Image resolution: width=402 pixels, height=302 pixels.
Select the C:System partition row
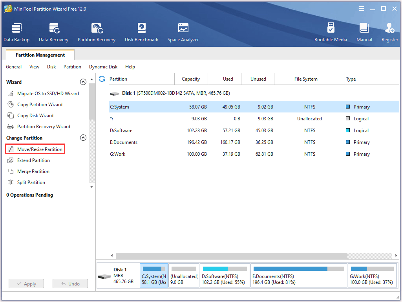tap(254, 107)
